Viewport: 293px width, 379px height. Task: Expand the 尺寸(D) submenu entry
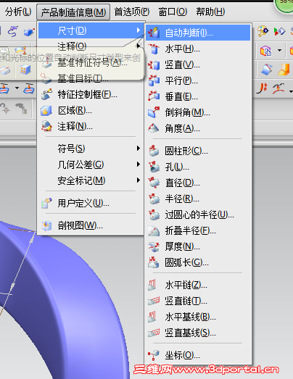pos(91,30)
